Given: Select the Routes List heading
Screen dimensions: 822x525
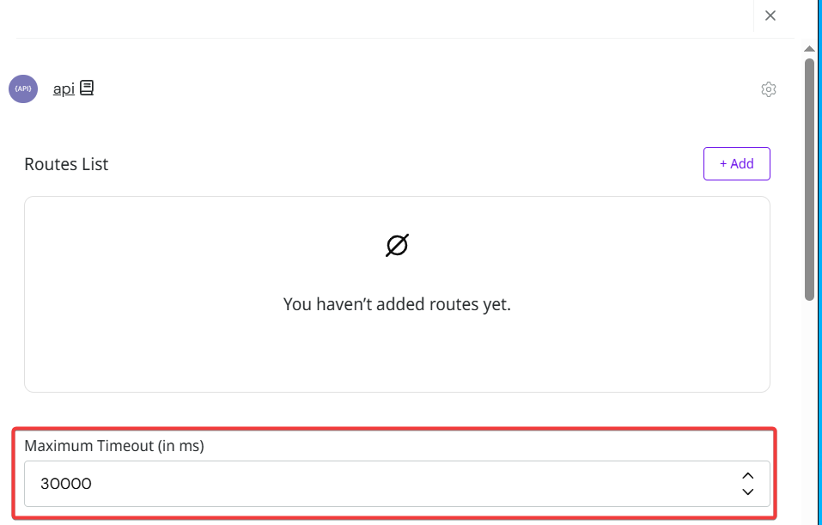Looking at the screenshot, I should pyautogui.click(x=66, y=164).
